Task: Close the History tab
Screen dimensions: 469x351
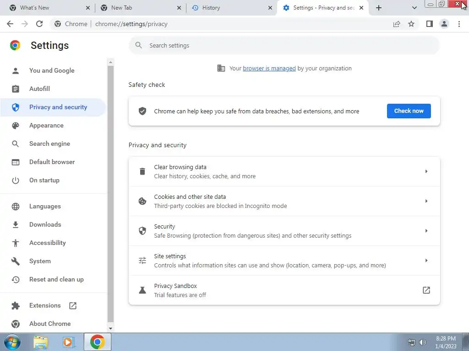Action: (270, 8)
